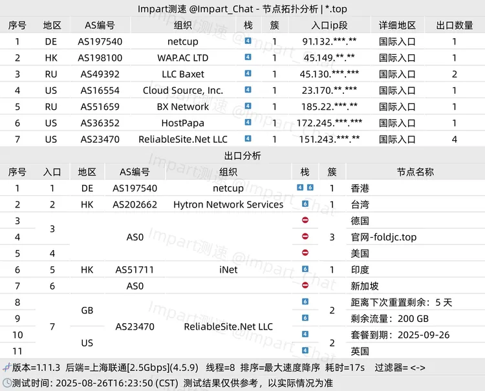Click the 套餐到期：2025-09-26 node entry
The width and height of the screenshot is (485, 391).
pos(400,335)
